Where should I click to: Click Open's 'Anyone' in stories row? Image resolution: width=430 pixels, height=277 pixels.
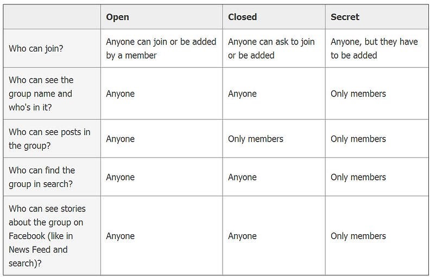[x=120, y=236]
